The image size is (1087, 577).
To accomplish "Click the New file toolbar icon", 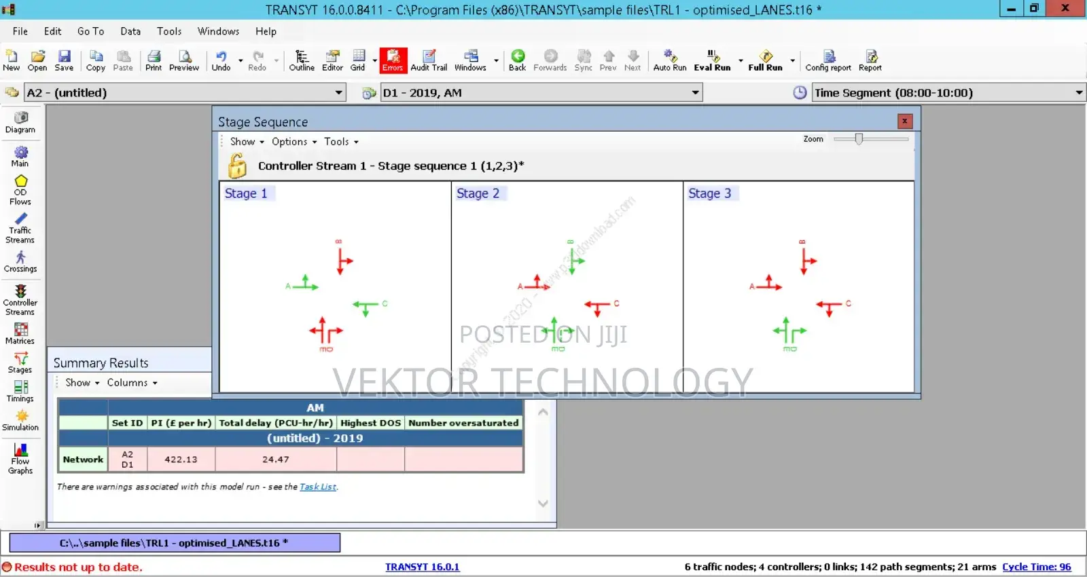I will click(12, 60).
